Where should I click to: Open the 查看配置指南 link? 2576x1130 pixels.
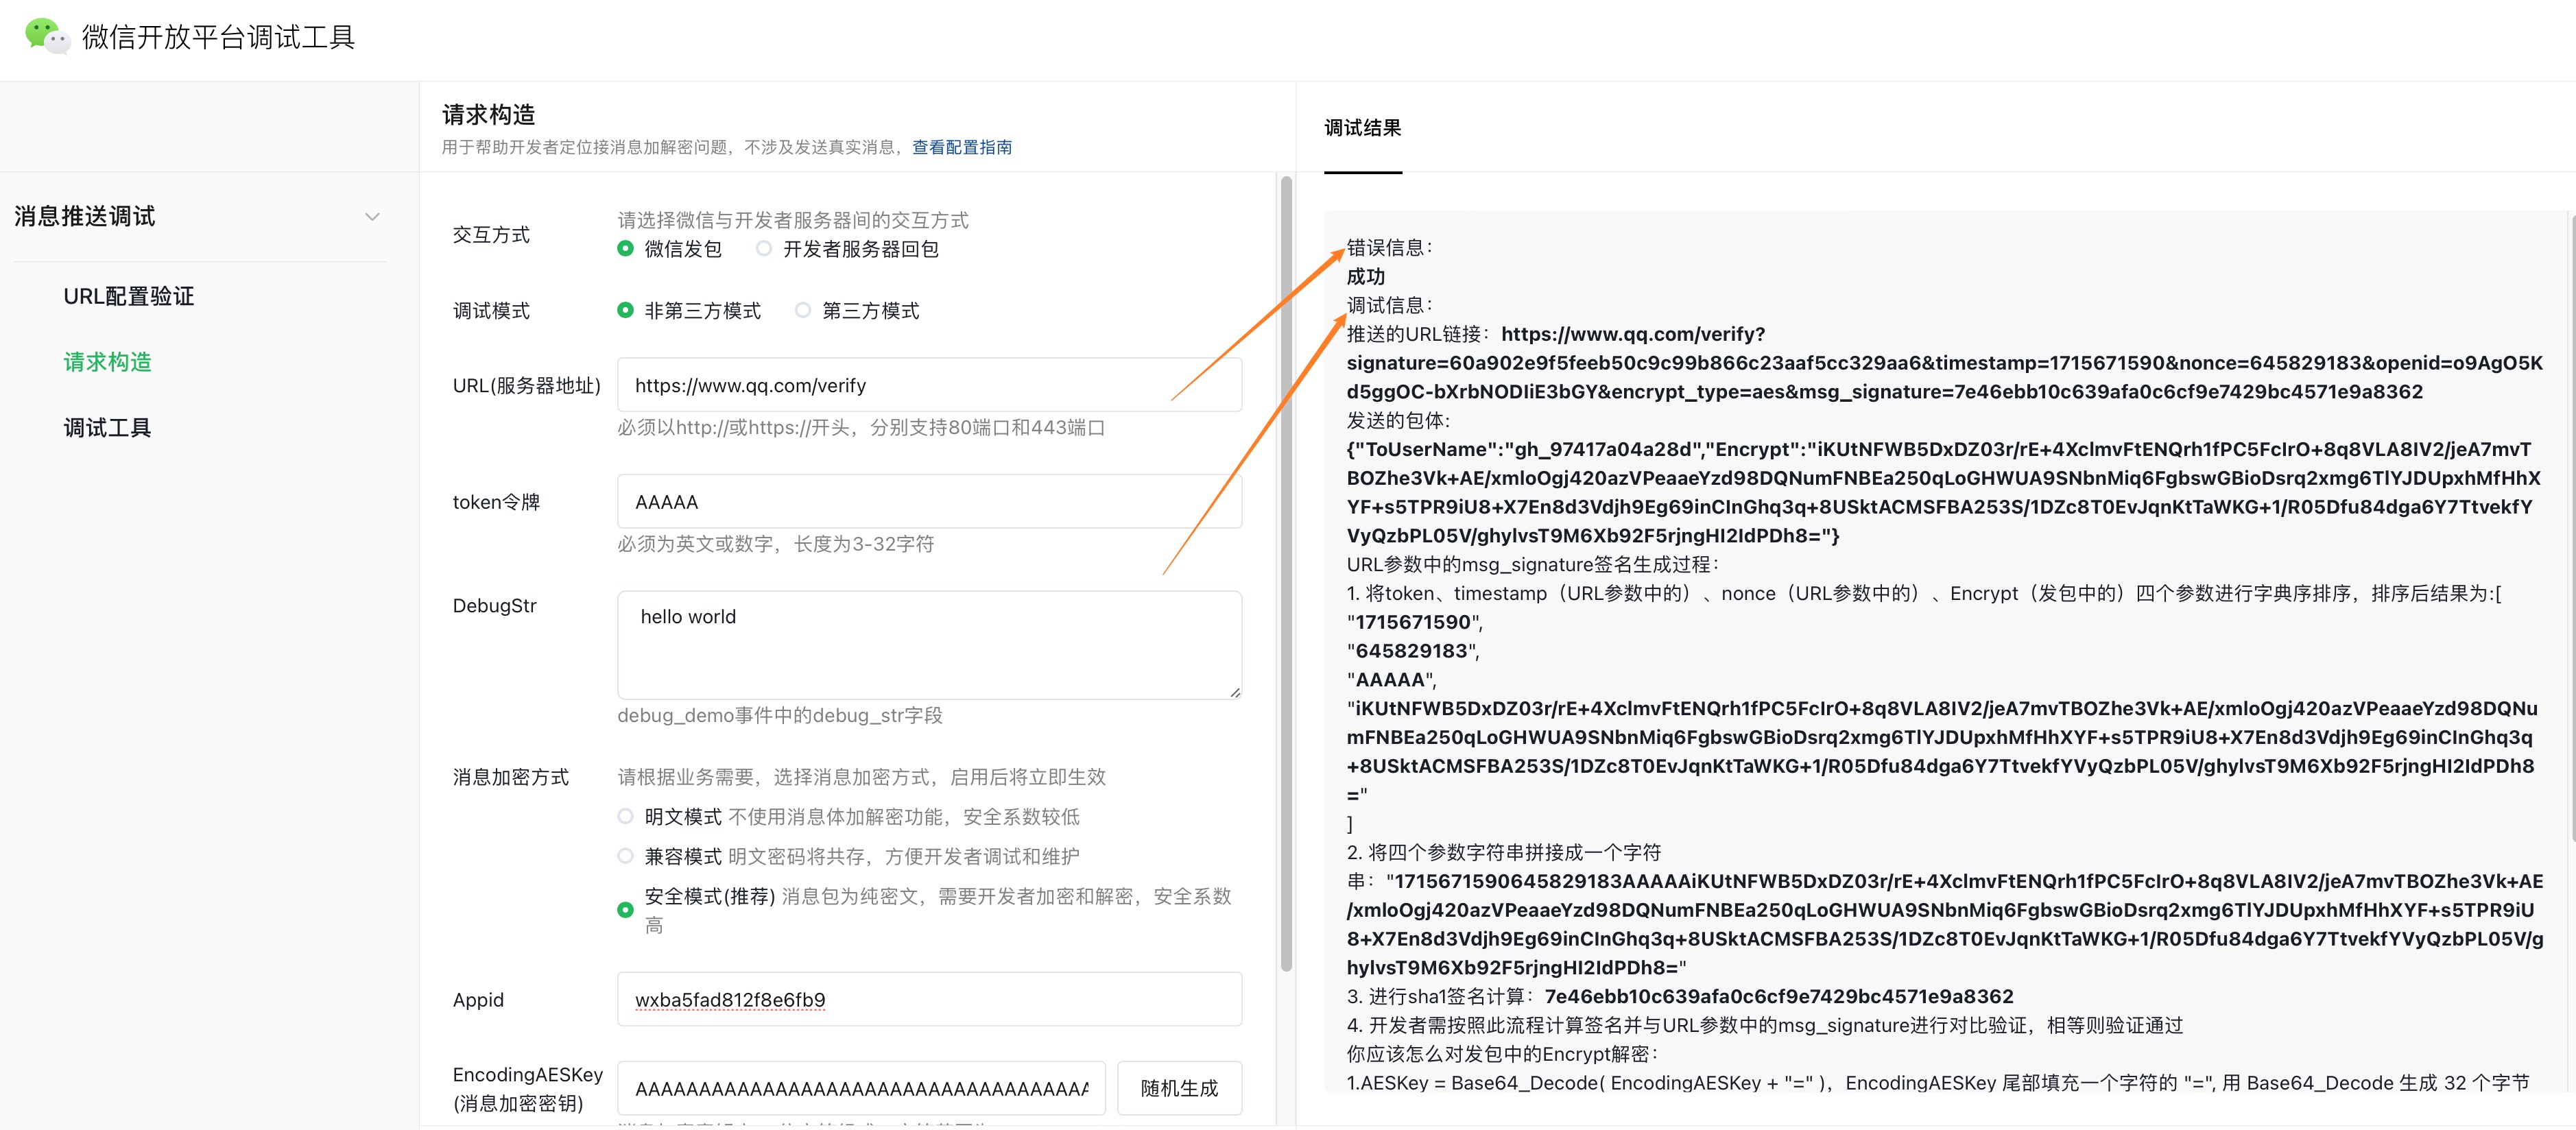tap(961, 147)
